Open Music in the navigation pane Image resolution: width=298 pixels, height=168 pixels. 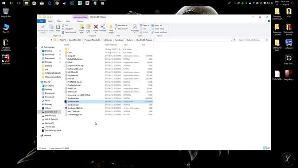(x=47, y=101)
